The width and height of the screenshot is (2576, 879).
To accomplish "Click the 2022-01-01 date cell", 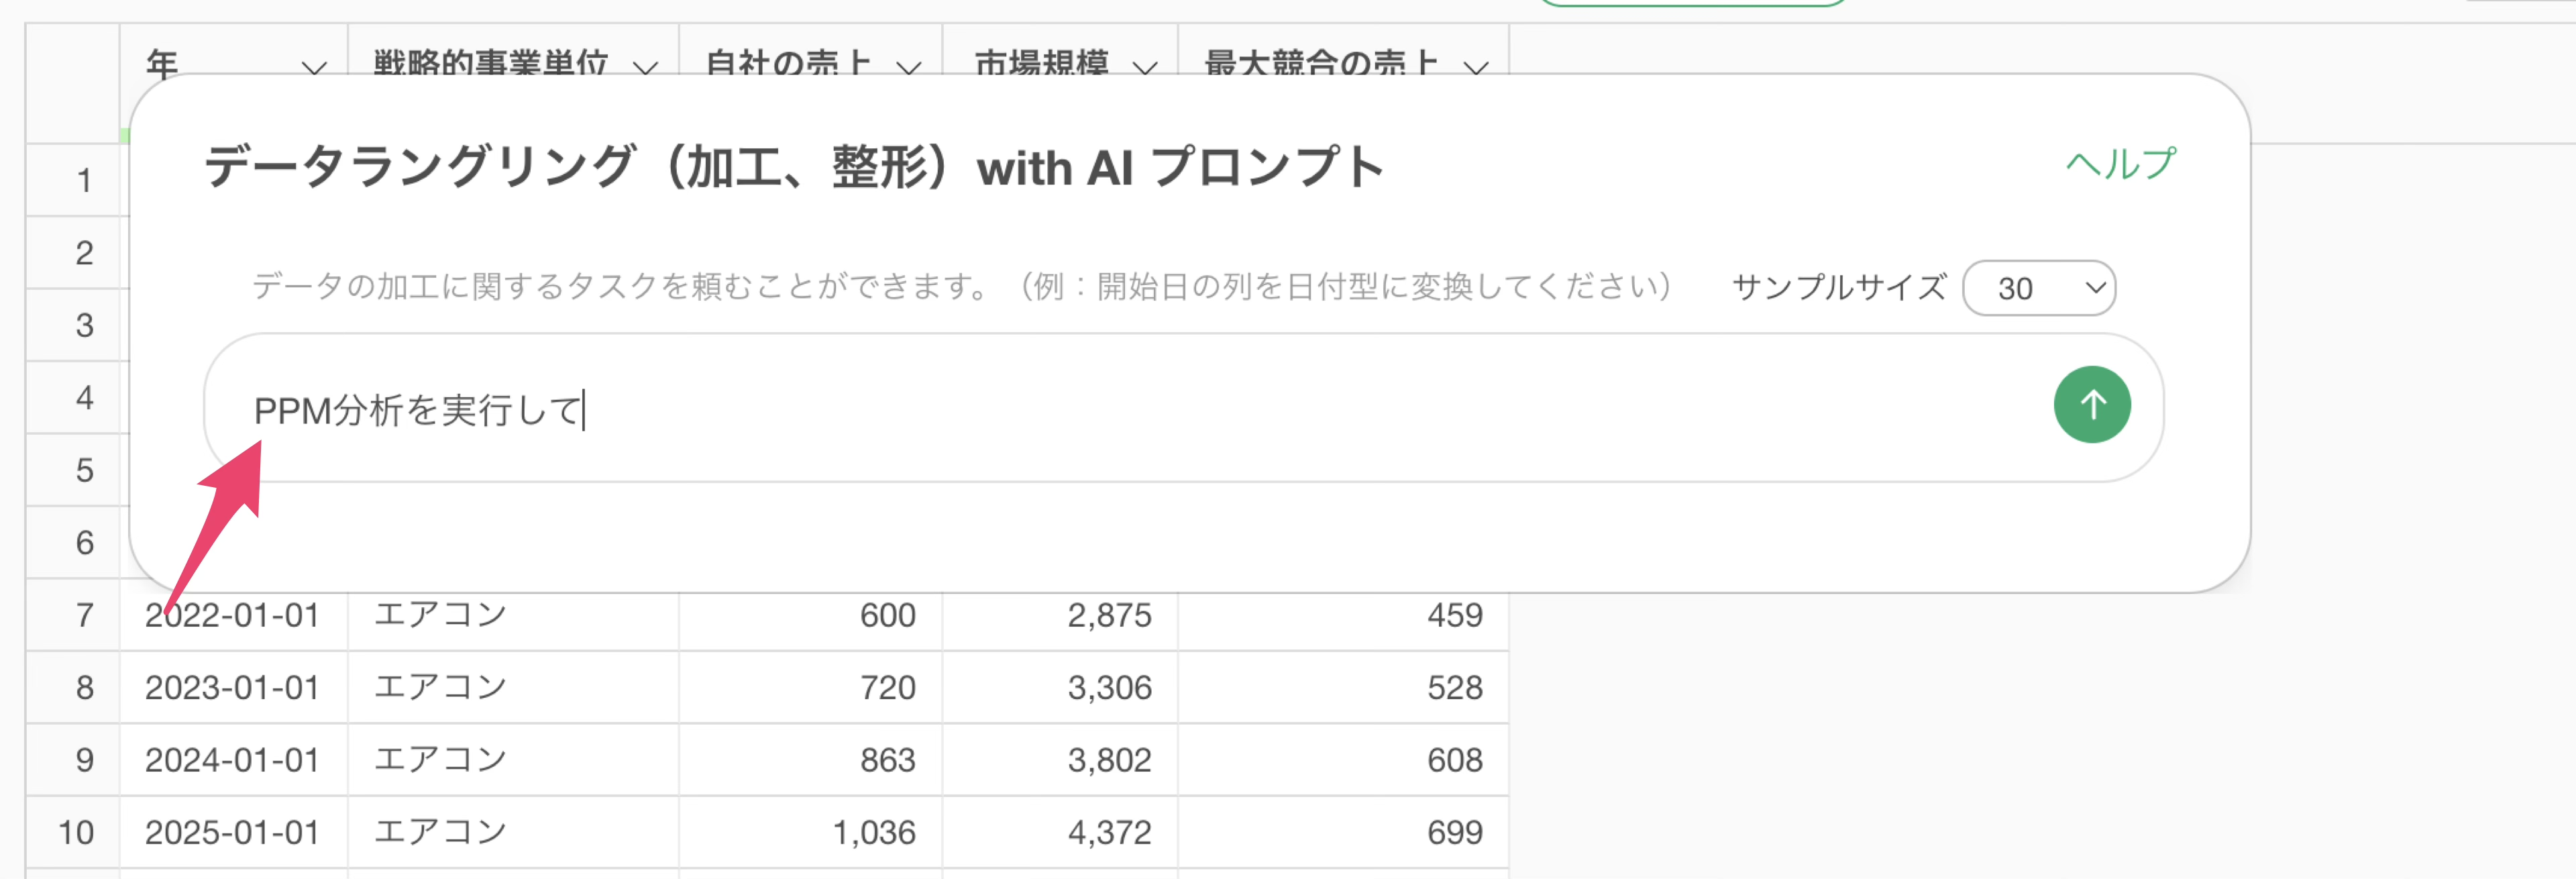I will coord(232,615).
